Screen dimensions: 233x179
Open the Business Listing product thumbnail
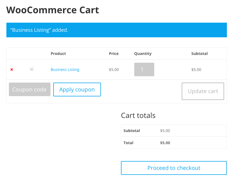pos(32,69)
